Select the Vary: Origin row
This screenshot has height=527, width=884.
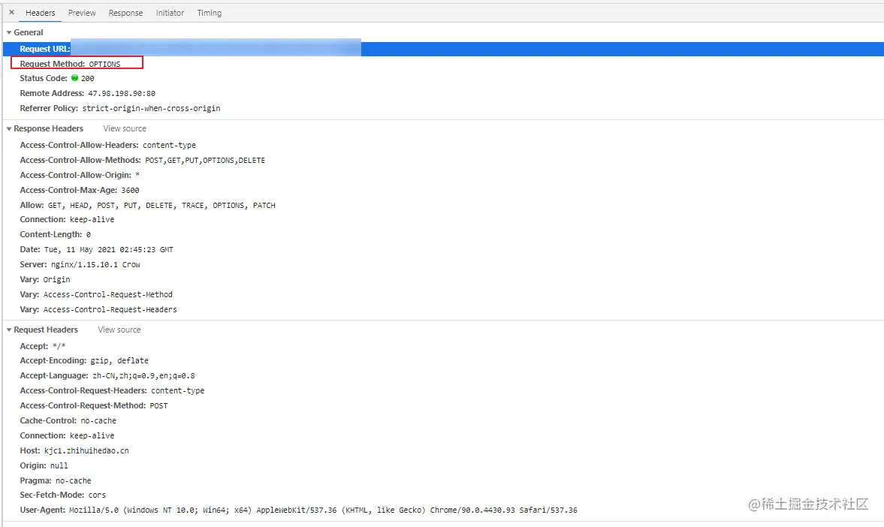(45, 279)
